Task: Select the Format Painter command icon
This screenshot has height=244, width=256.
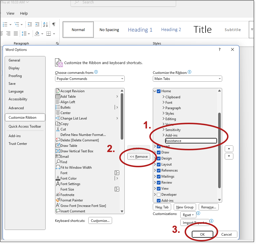Action: [58, 200]
